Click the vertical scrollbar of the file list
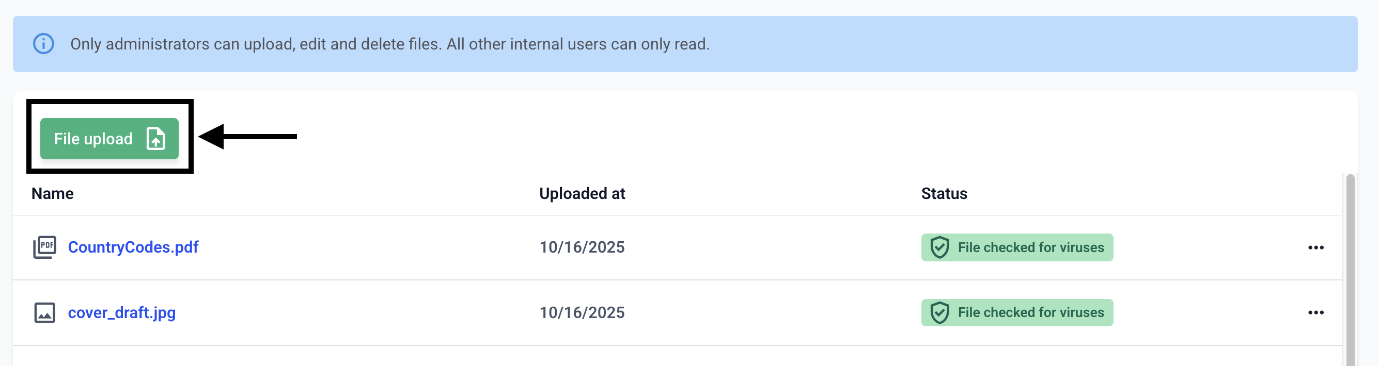This screenshot has height=366, width=1379. tap(1350, 267)
